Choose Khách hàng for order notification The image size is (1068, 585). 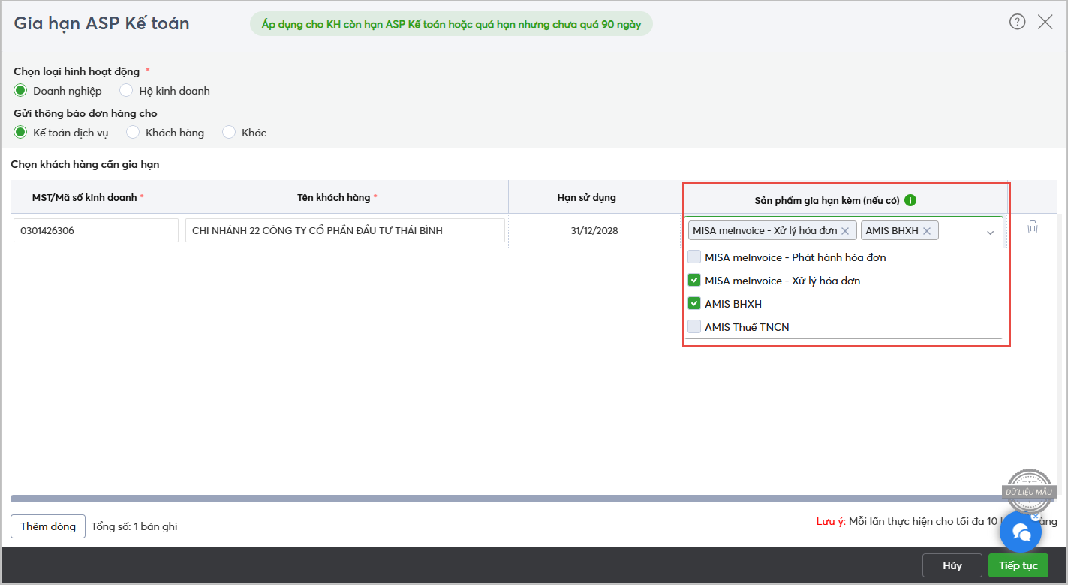click(x=133, y=133)
